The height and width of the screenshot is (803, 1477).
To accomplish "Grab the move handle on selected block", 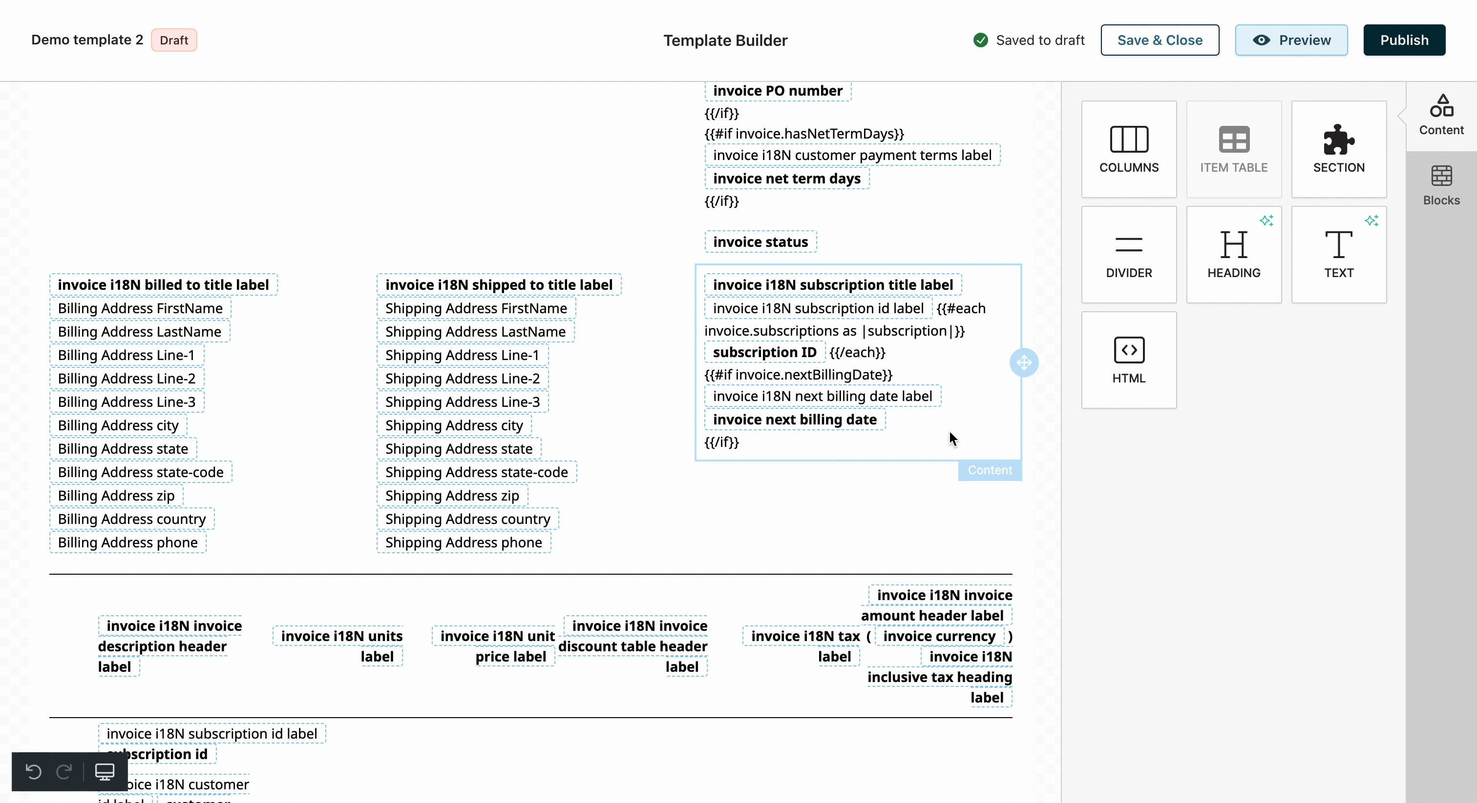I will coord(1023,362).
